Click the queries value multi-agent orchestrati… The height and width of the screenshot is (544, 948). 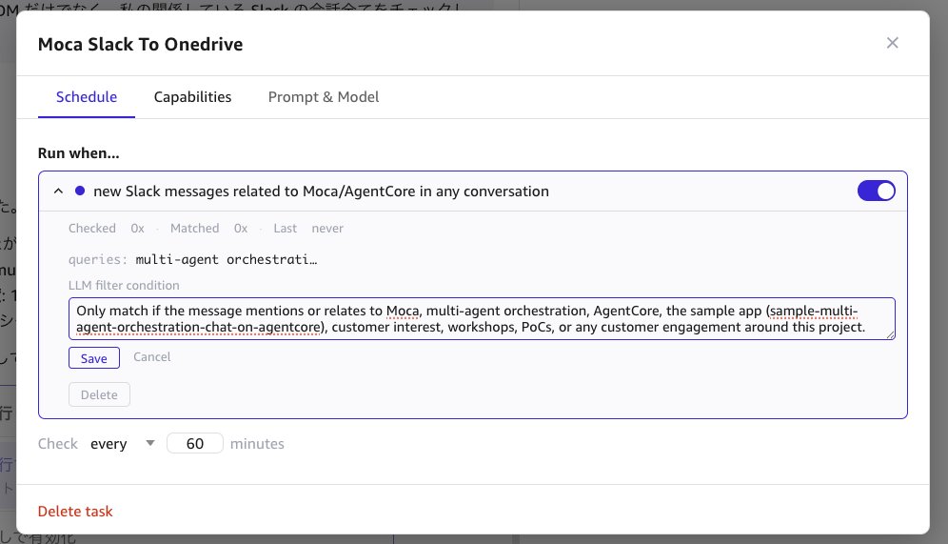pyautogui.click(x=227, y=259)
